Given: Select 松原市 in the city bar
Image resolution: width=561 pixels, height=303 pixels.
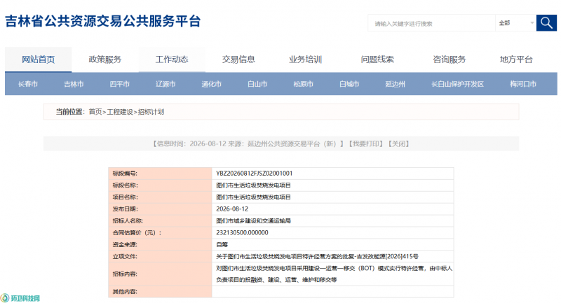Looking at the screenshot, I should 304,84.
